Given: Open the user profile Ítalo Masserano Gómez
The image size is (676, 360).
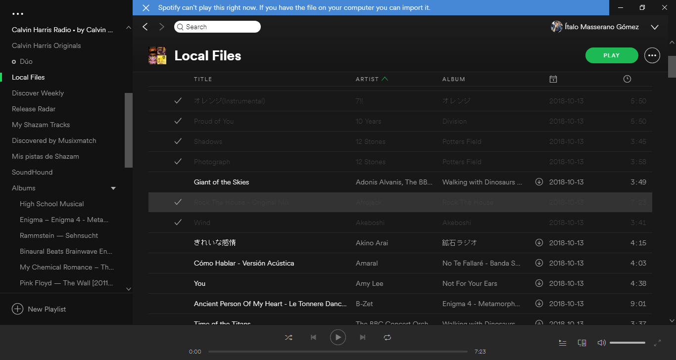Looking at the screenshot, I should tap(595, 27).
